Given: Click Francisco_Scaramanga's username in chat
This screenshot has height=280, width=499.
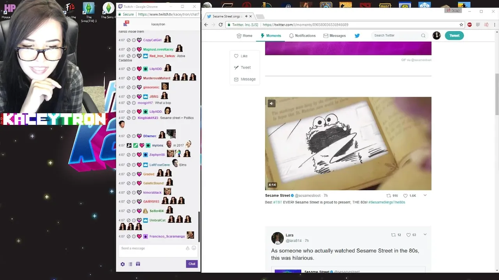Looking at the screenshot, I should pos(167,236).
